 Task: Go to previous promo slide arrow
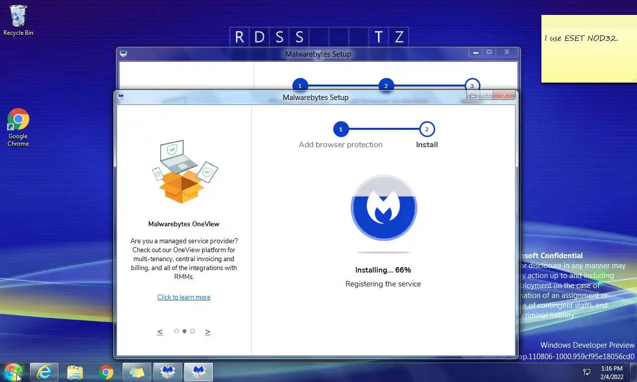point(160,331)
